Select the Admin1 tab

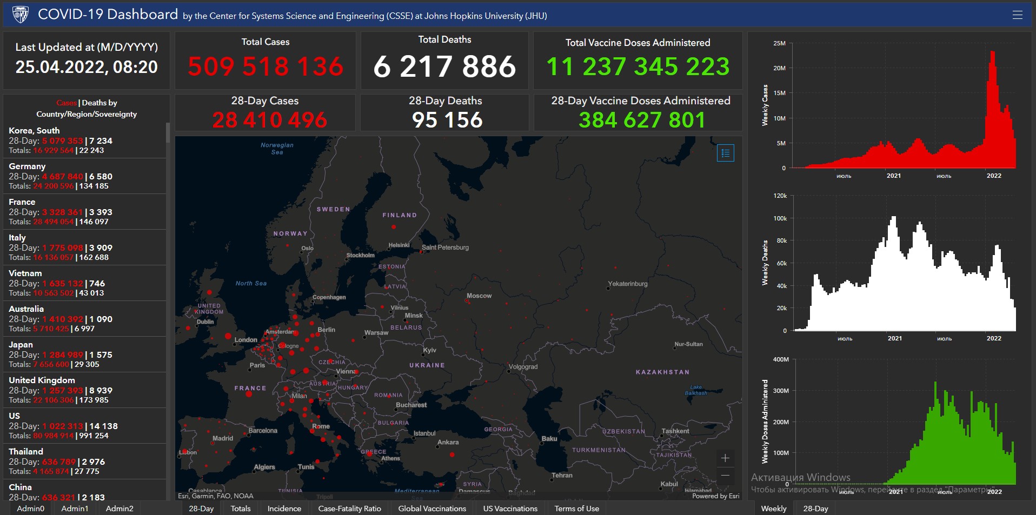(x=75, y=509)
